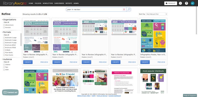Open the alerts exclamation icon
This screenshot has width=198, height=97.
180,3
